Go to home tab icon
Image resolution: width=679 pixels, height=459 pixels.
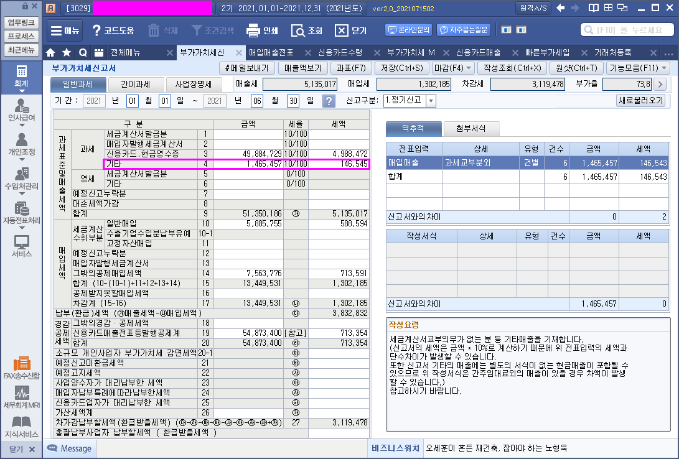[51, 52]
